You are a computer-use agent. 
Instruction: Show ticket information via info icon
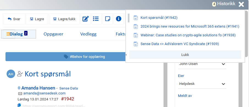pos(118,19)
